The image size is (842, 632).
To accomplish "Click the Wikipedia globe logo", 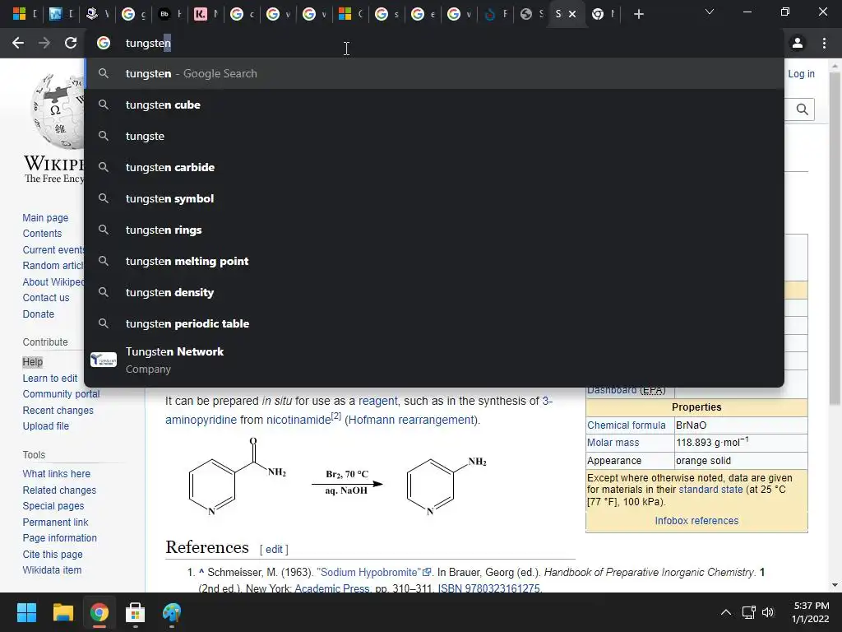I will click(58, 111).
